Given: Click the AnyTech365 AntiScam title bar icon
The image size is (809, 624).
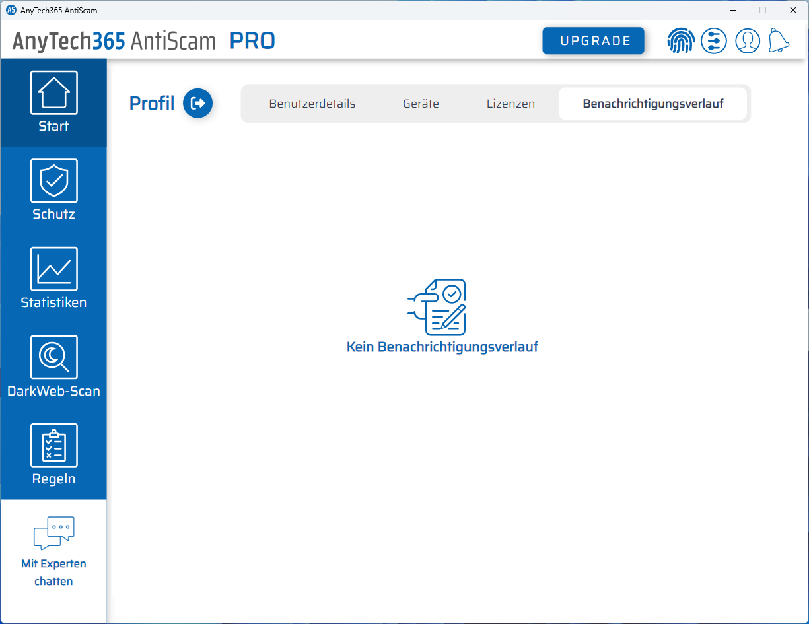Looking at the screenshot, I should pyautogui.click(x=11, y=10).
